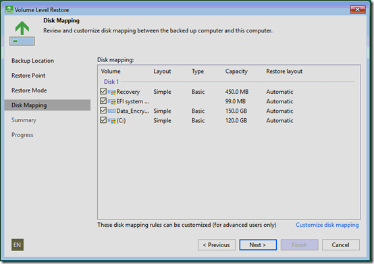Click the Capacity column header
Viewport: 374px width, 264px height.
[236, 72]
